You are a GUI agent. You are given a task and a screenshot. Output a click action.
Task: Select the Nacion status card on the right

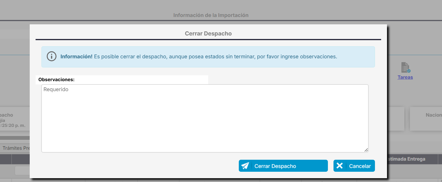pyautogui.click(x=426, y=119)
